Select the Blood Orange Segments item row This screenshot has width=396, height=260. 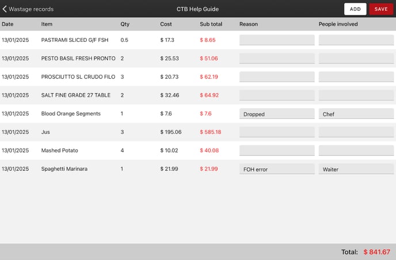[71, 114]
